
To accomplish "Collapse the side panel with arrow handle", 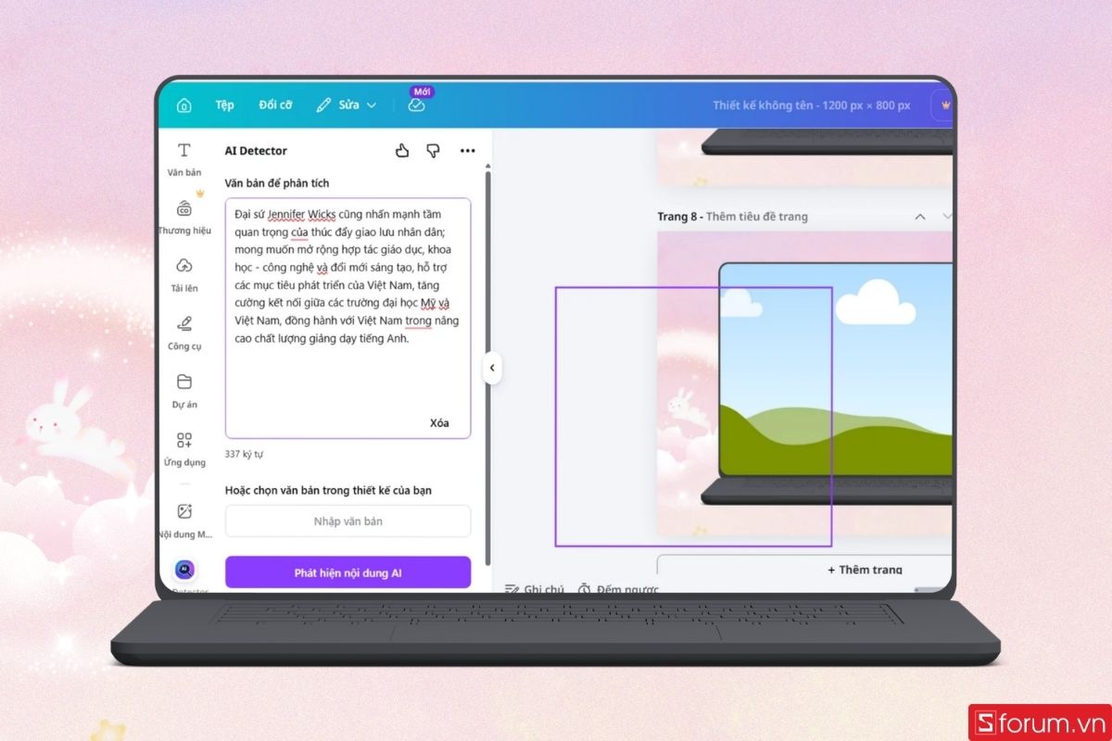I will point(492,368).
